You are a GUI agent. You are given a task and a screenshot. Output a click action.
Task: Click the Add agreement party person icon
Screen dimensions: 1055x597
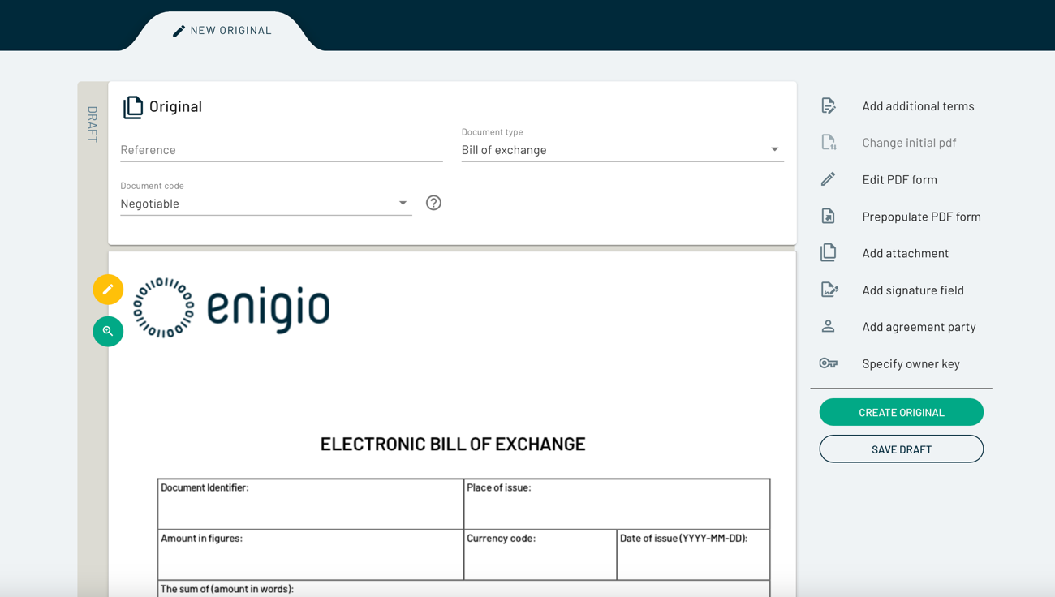(x=828, y=326)
